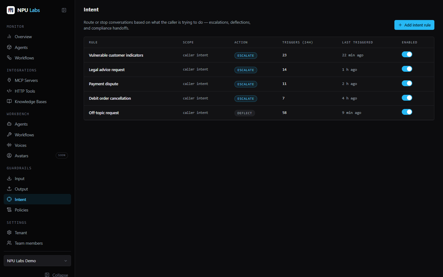Switch off the Payment dispute rule
Screen dimensions: 443x277
[407, 83]
